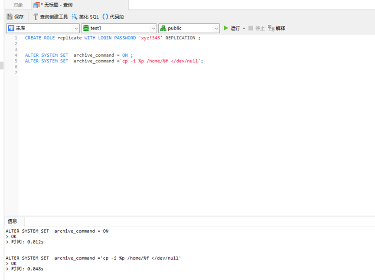Screen dimensions: 375x280
Task: Click the 时间: 0.012s result line
Action: point(25,242)
